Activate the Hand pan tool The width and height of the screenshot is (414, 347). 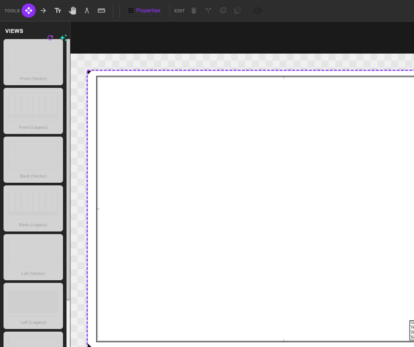coord(72,10)
